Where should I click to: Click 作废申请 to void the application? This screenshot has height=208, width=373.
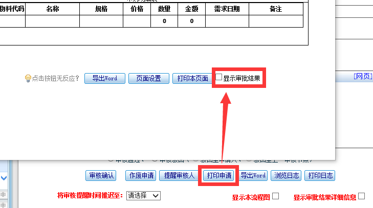(141, 175)
